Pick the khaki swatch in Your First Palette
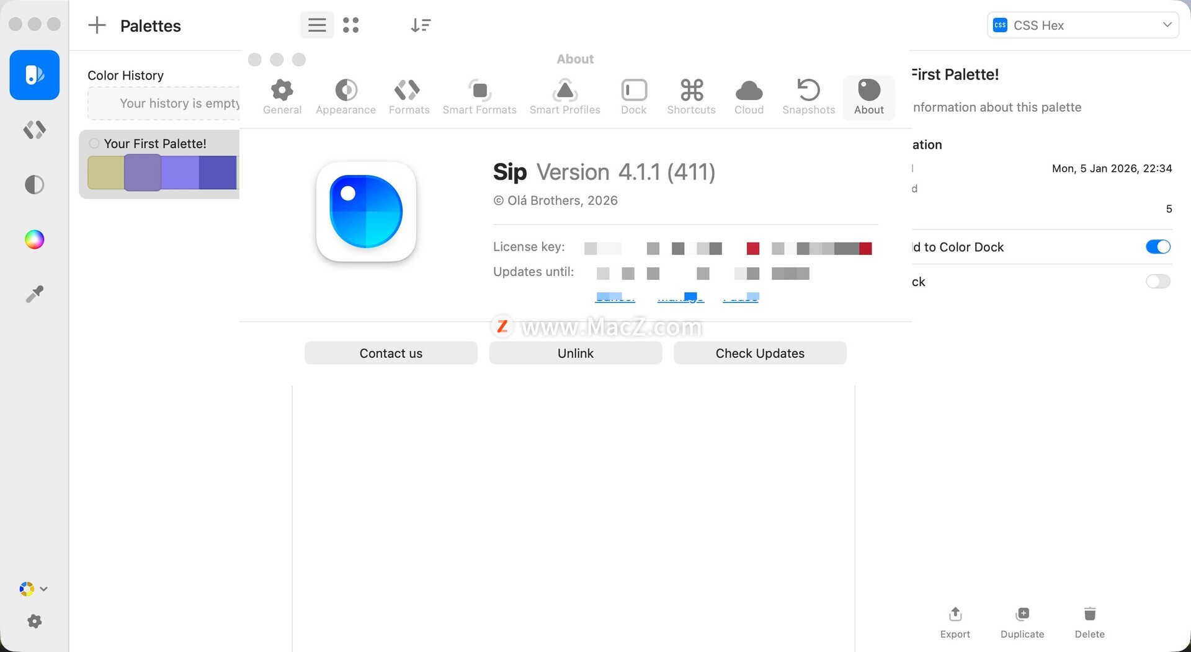This screenshot has height=652, width=1191. coord(105,172)
